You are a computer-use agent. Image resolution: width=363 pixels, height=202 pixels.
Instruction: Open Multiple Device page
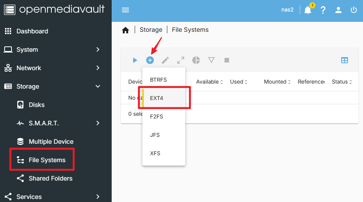[x=56, y=141]
